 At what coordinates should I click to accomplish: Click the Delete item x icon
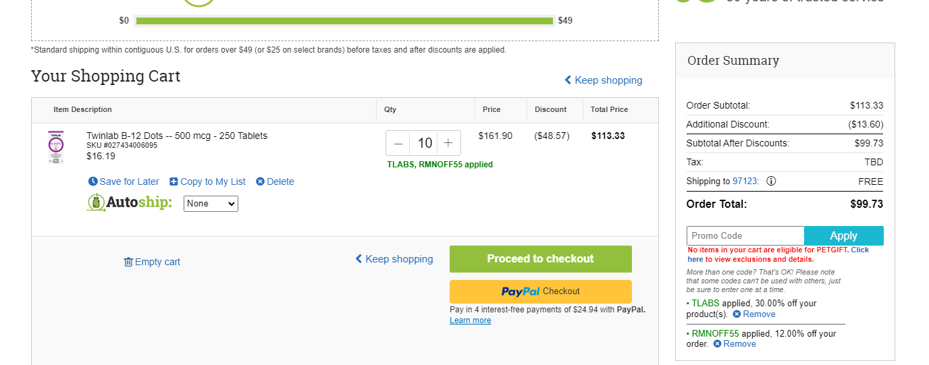tap(260, 181)
